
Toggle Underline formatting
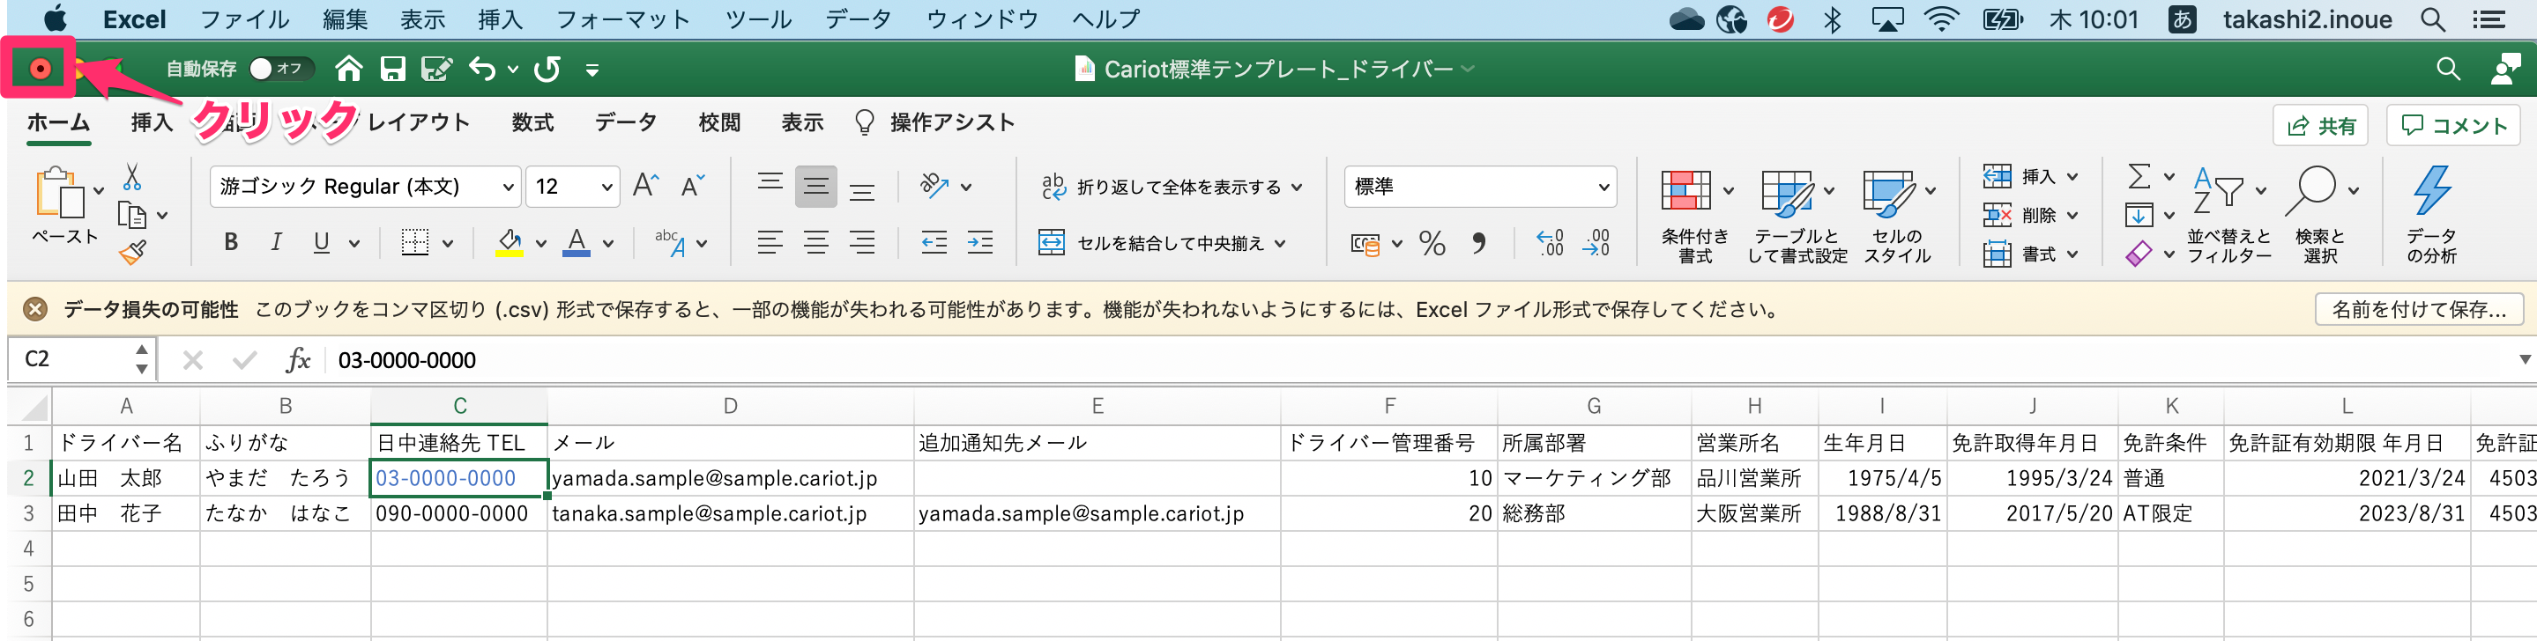pyautogui.click(x=321, y=243)
